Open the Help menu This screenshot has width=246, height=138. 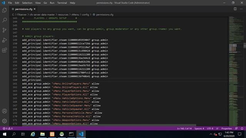click(72, 3)
